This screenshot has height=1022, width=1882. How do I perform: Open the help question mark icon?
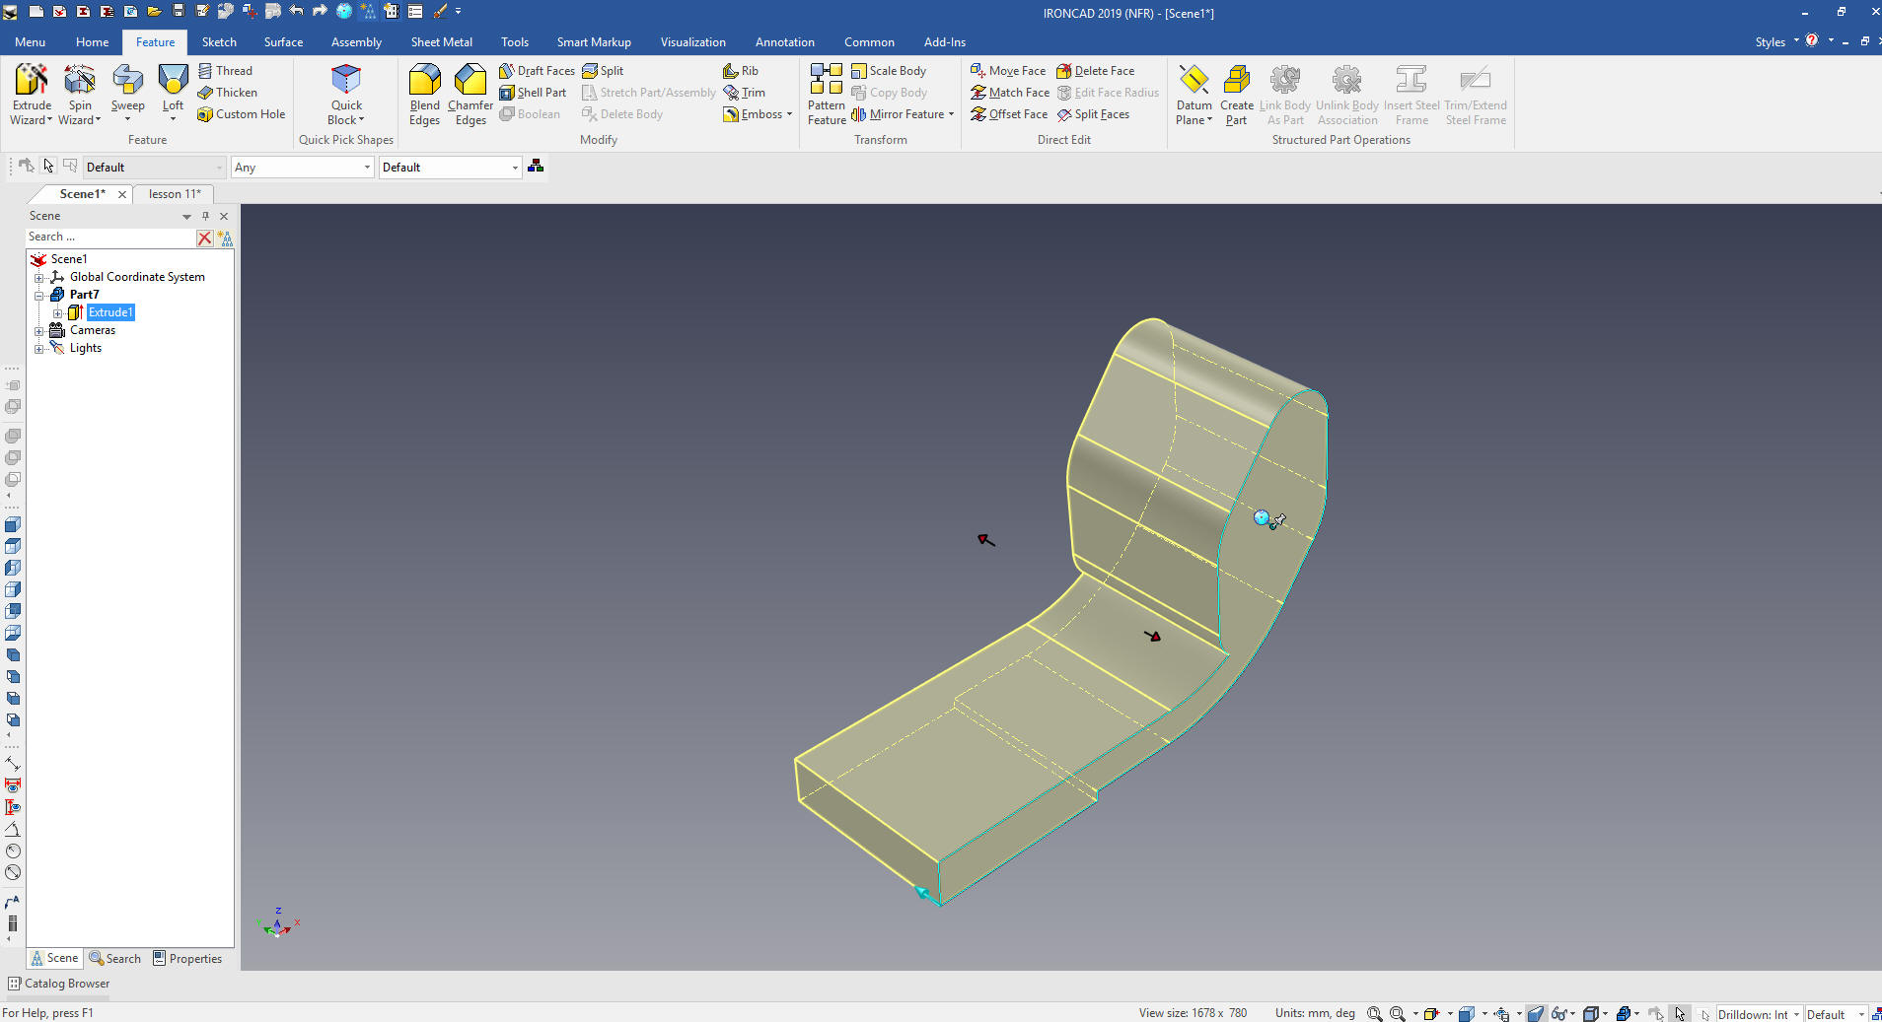pyautogui.click(x=1812, y=41)
